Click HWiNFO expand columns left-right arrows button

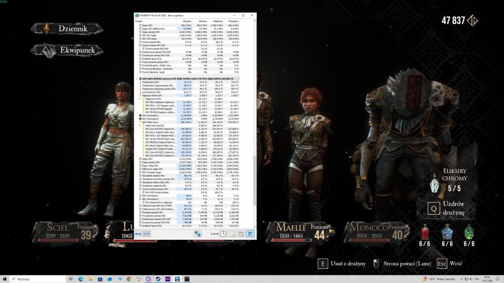click(x=138, y=234)
